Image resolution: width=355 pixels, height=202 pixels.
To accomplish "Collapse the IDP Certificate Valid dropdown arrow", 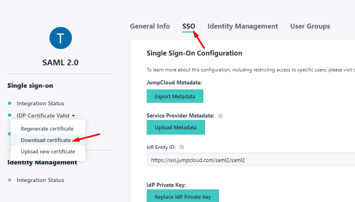I will pyautogui.click(x=74, y=116).
